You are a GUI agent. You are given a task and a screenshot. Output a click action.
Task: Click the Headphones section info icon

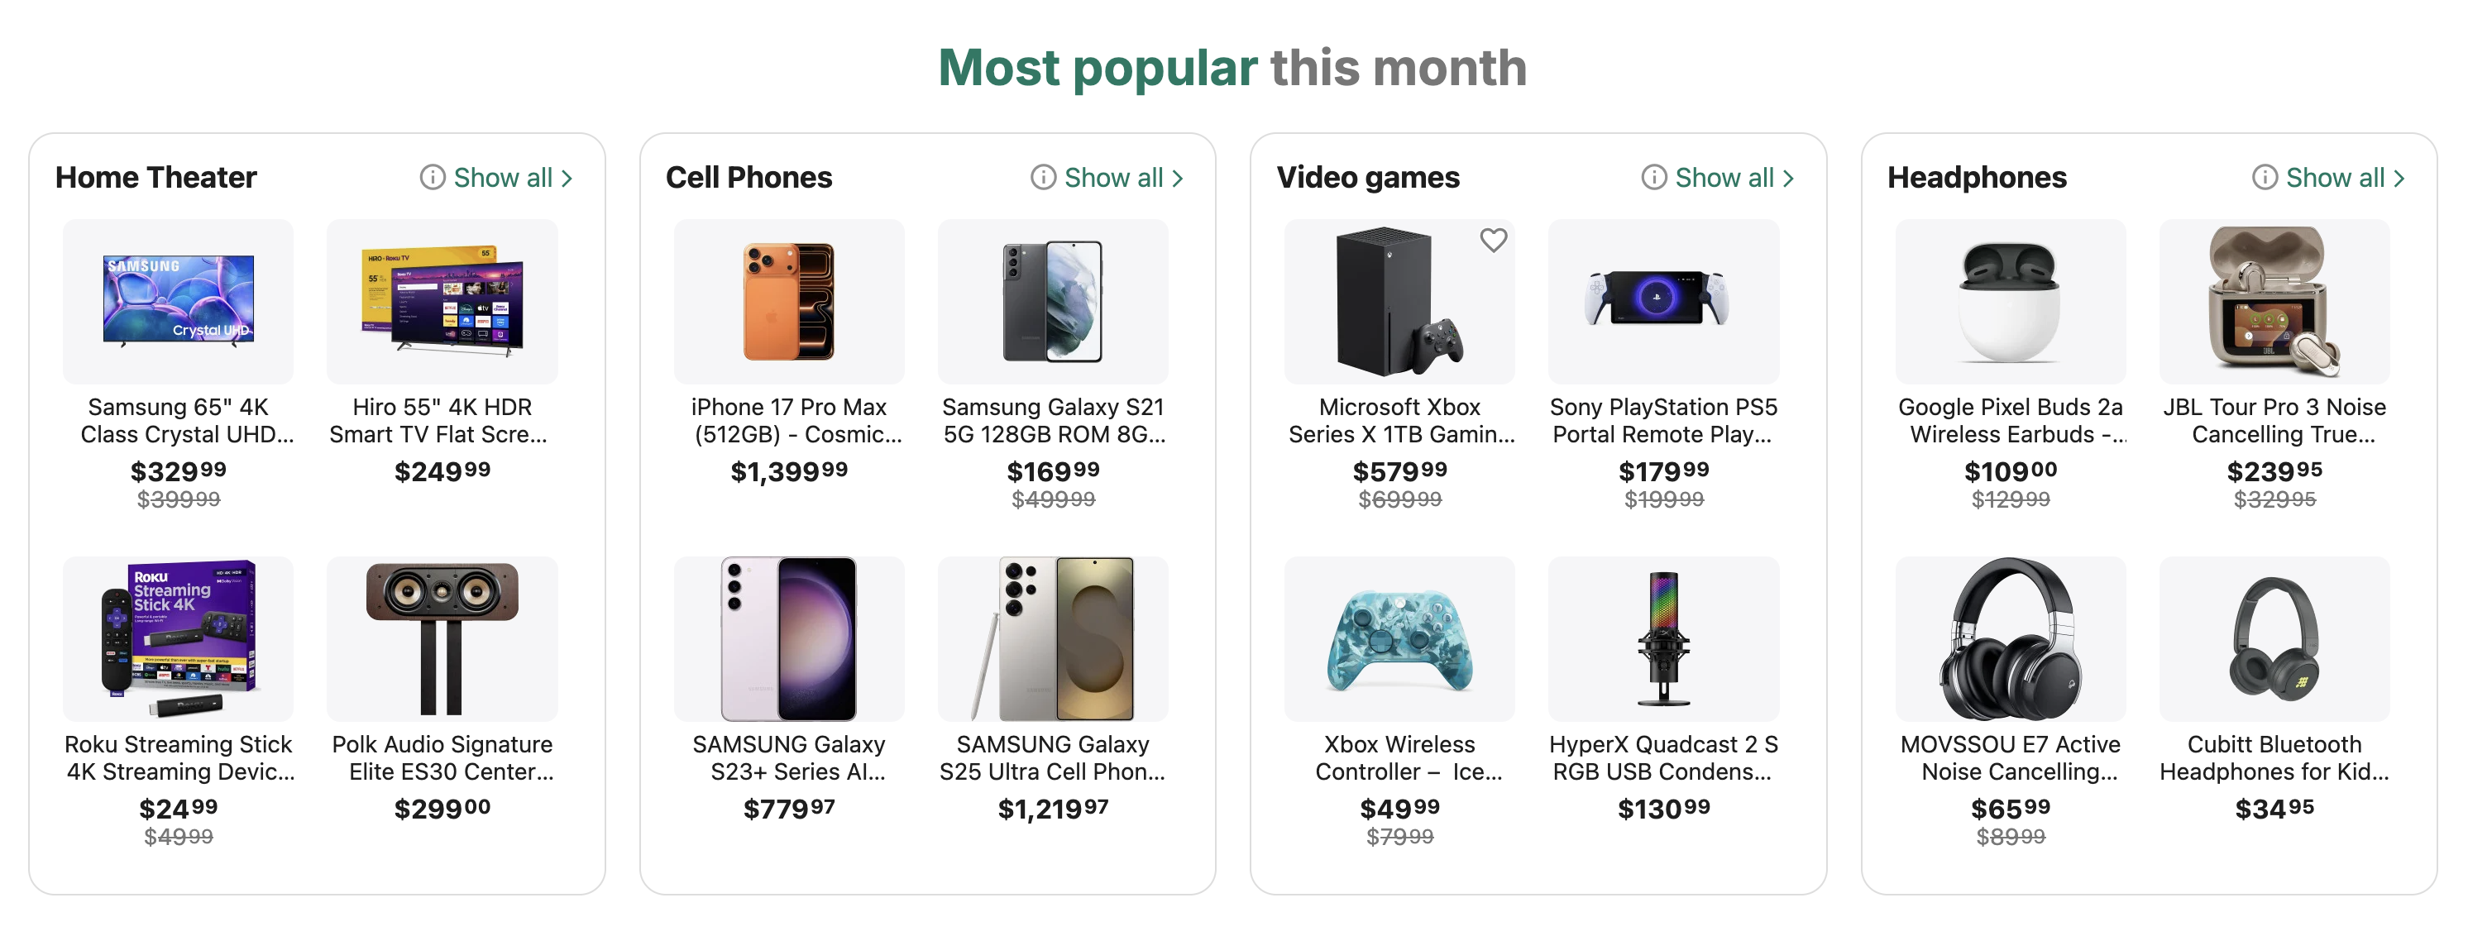(2264, 177)
